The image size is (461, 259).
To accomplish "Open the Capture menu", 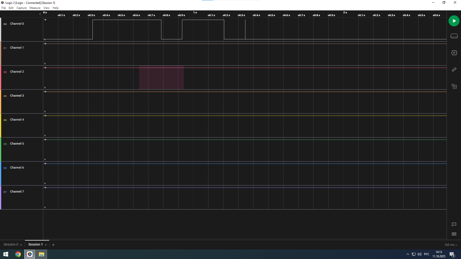I will point(22,8).
